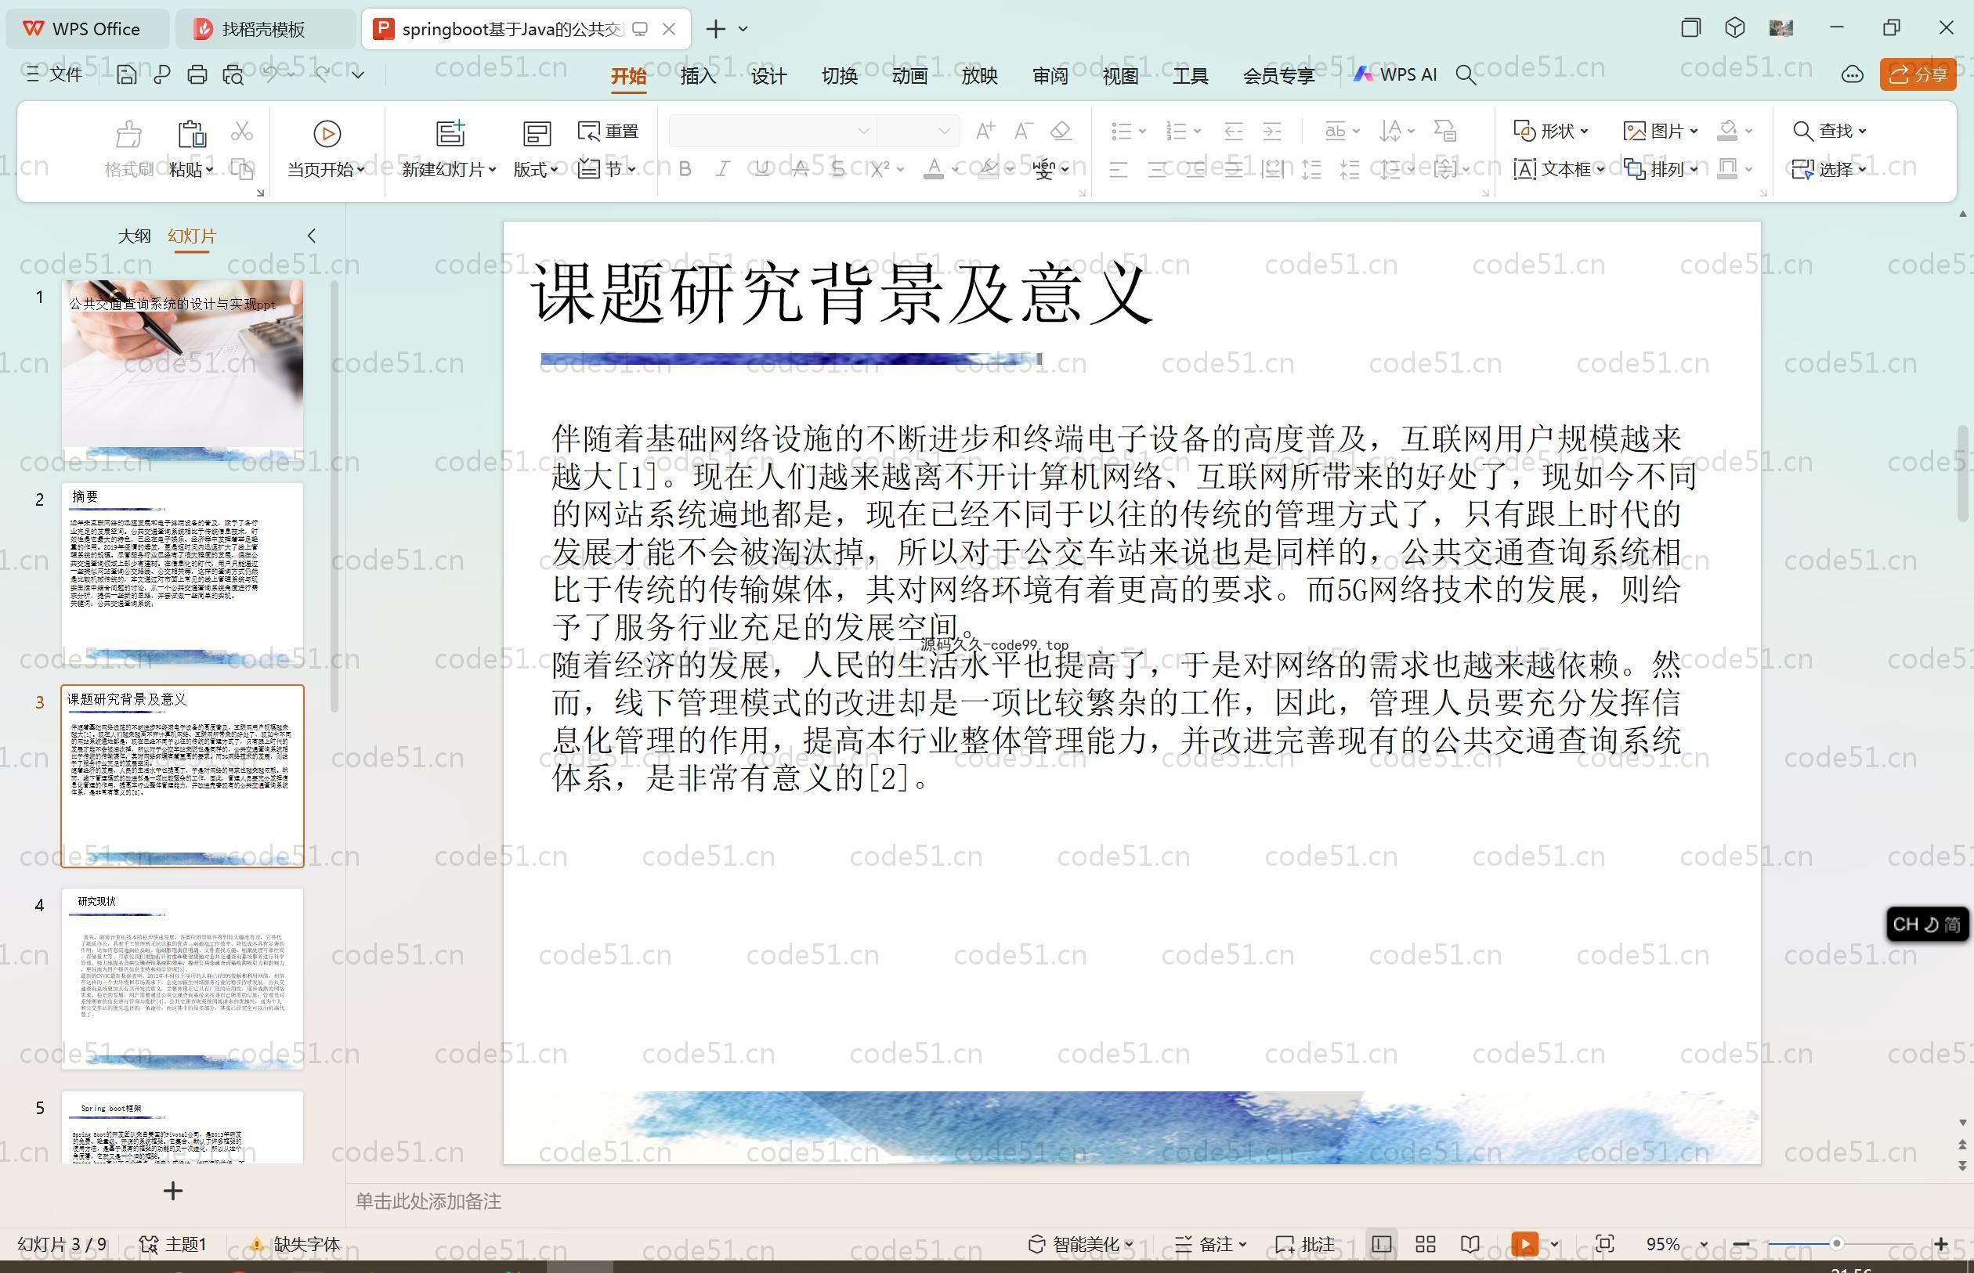Adjust the zoom slider handle
The image size is (1974, 1273).
click(x=1837, y=1244)
